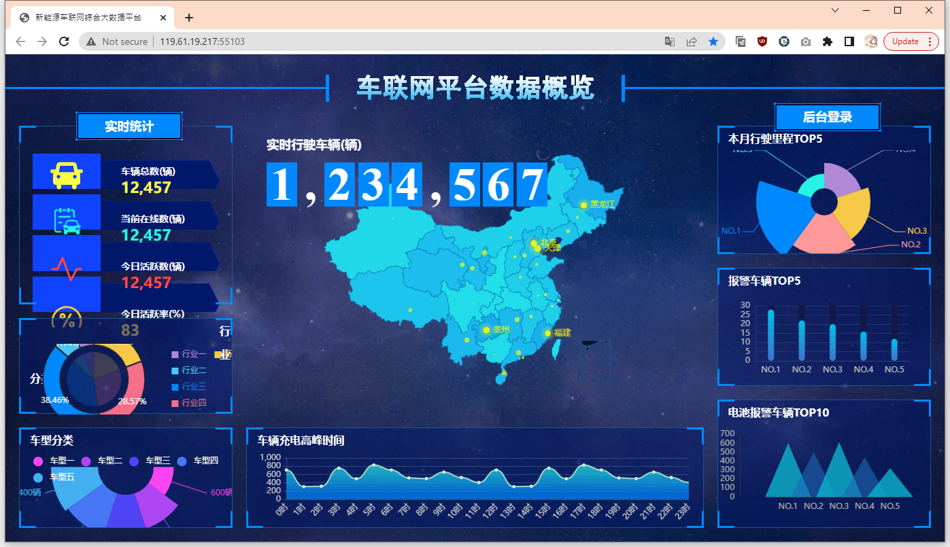This screenshot has width=950, height=547.
Task: Open the Extensions puzzle menu
Action: pyautogui.click(x=827, y=41)
